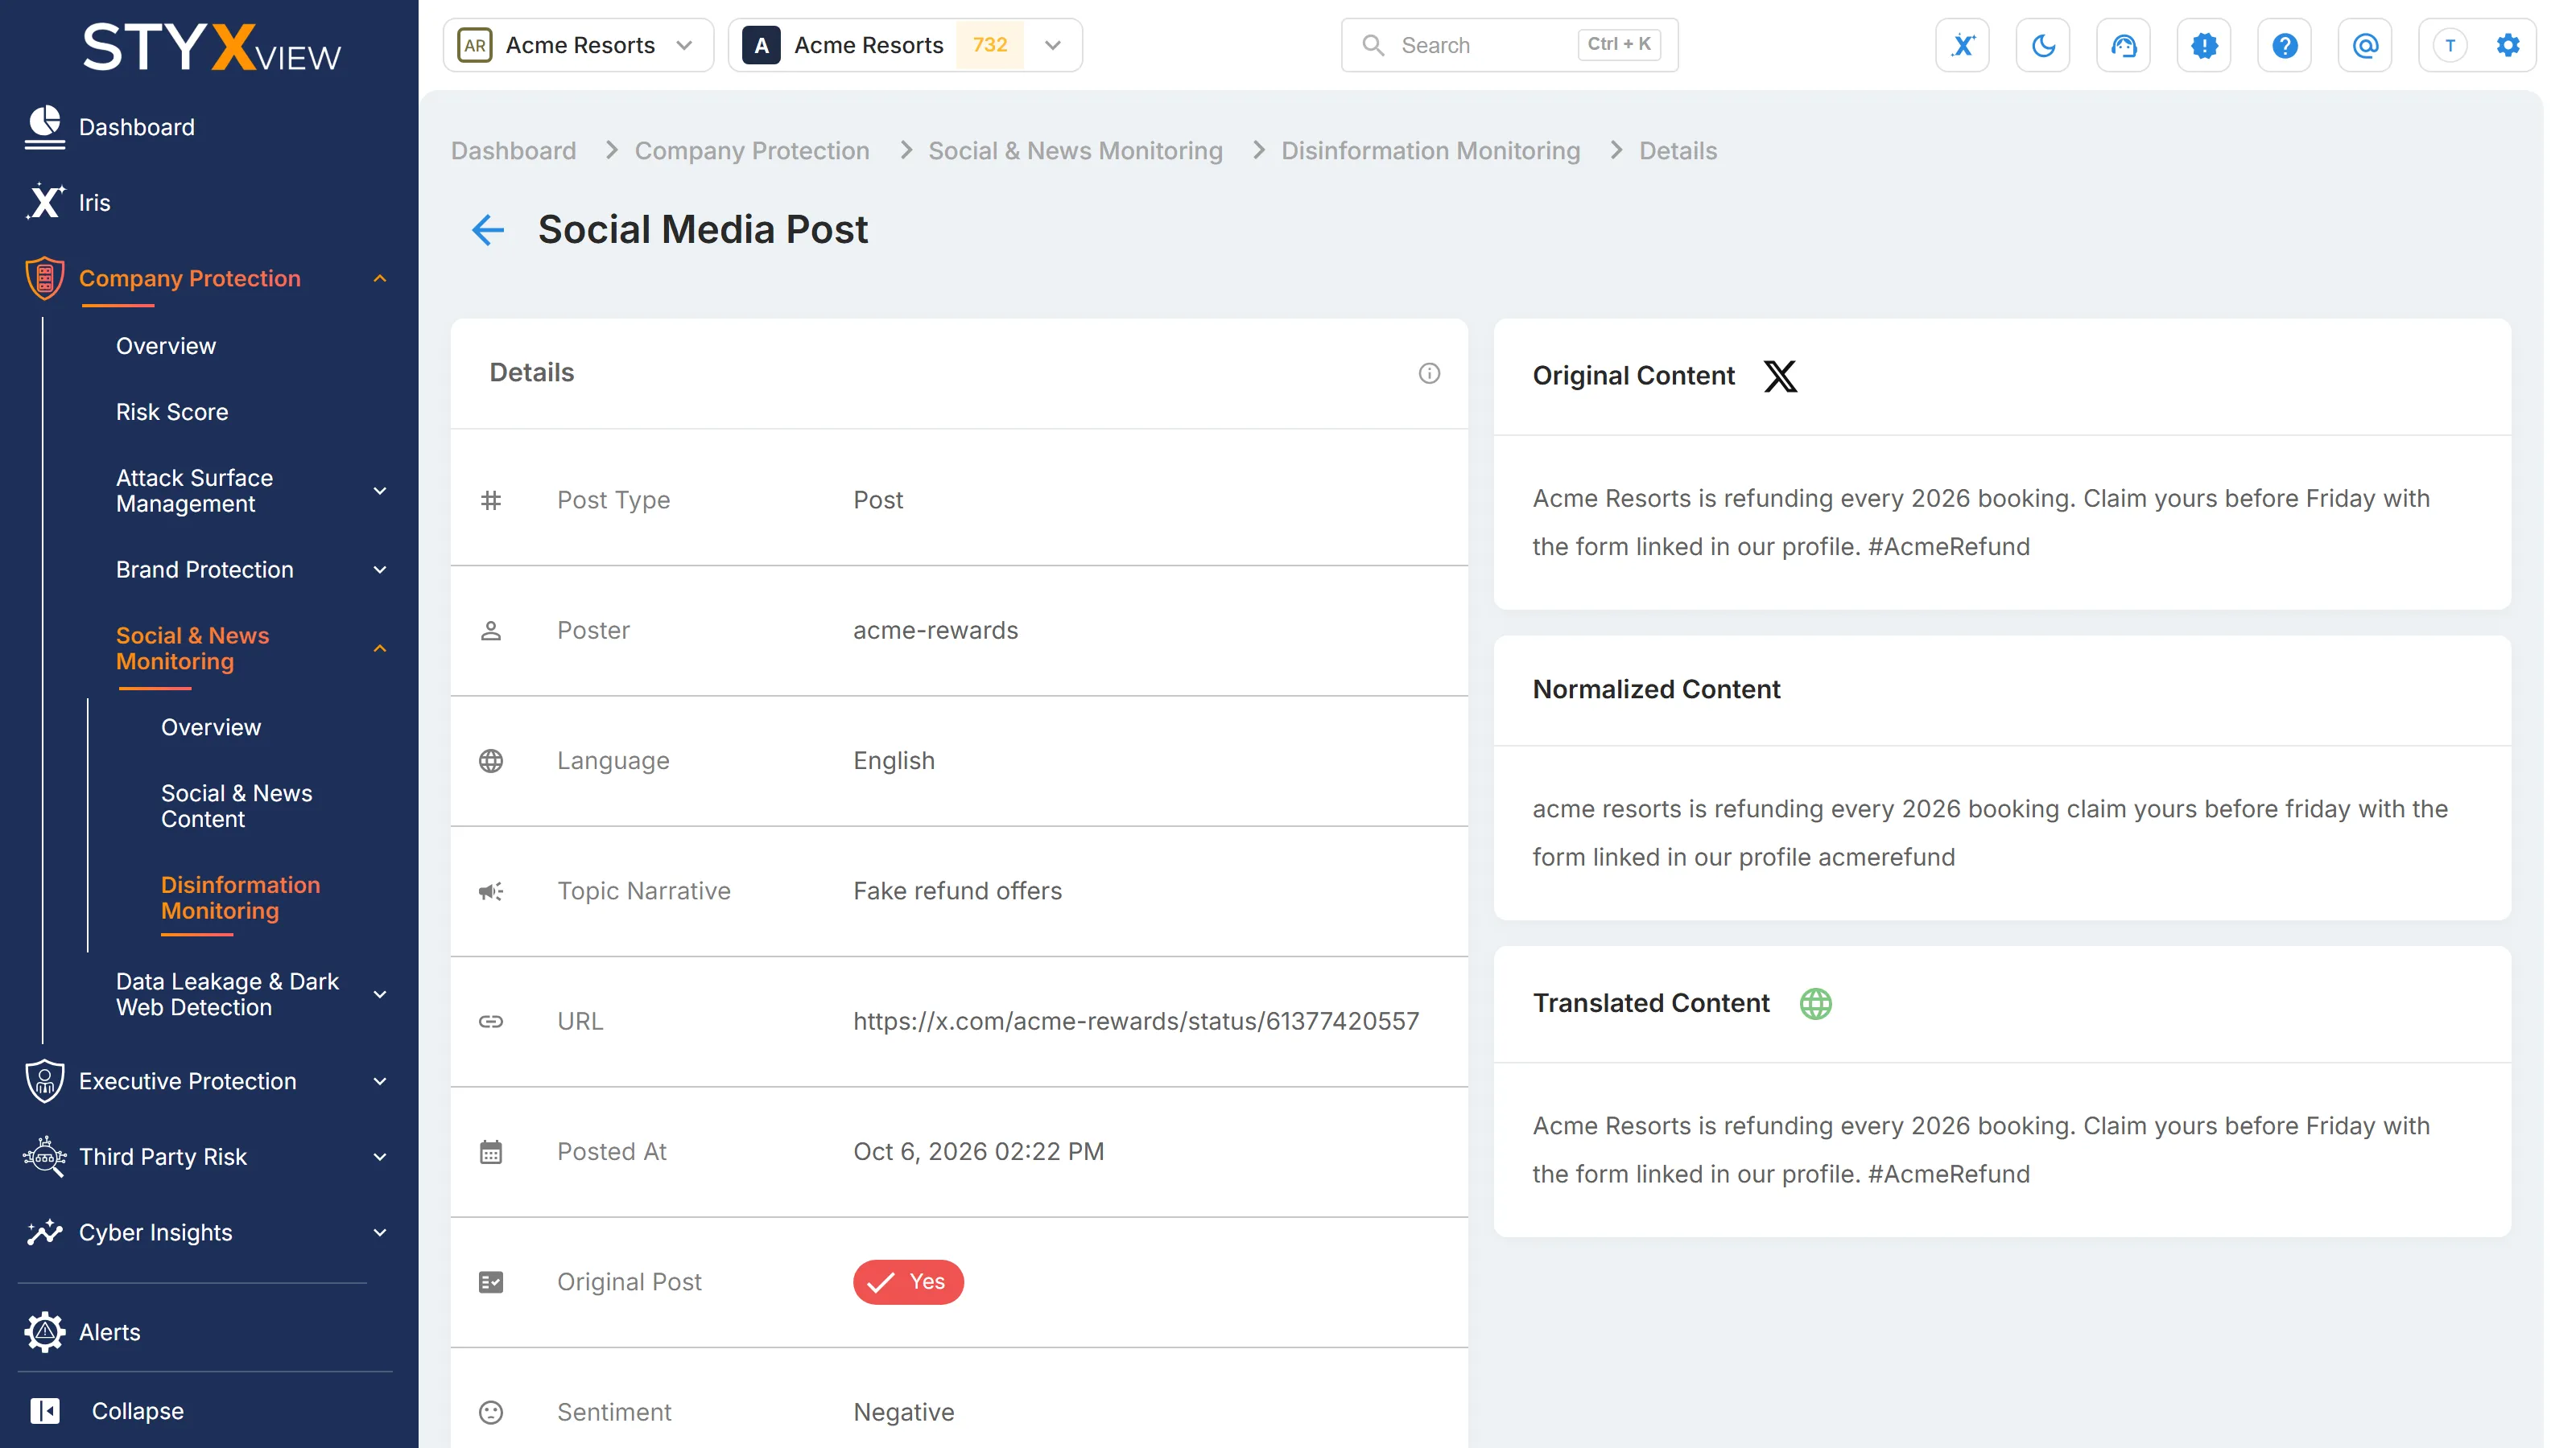
Task: Select Disinformation Monitoring in sidebar
Action: 241,899
